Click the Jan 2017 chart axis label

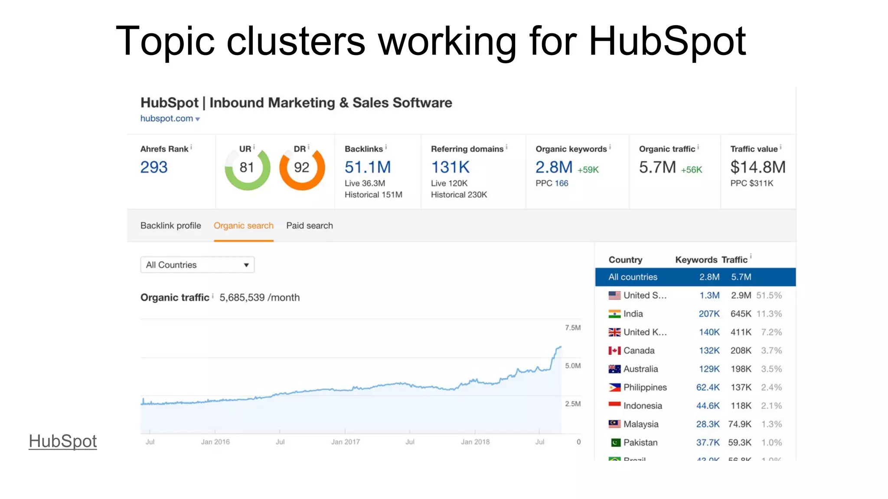click(346, 442)
